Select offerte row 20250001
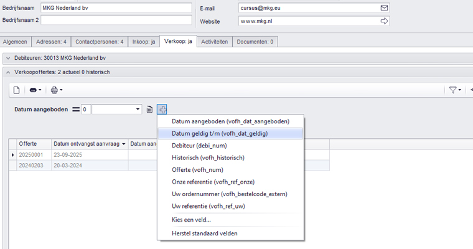The height and width of the screenshot is (249, 473). [169, 155]
